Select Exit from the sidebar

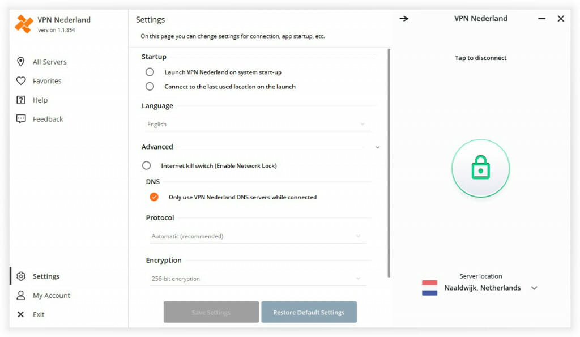click(x=20, y=314)
